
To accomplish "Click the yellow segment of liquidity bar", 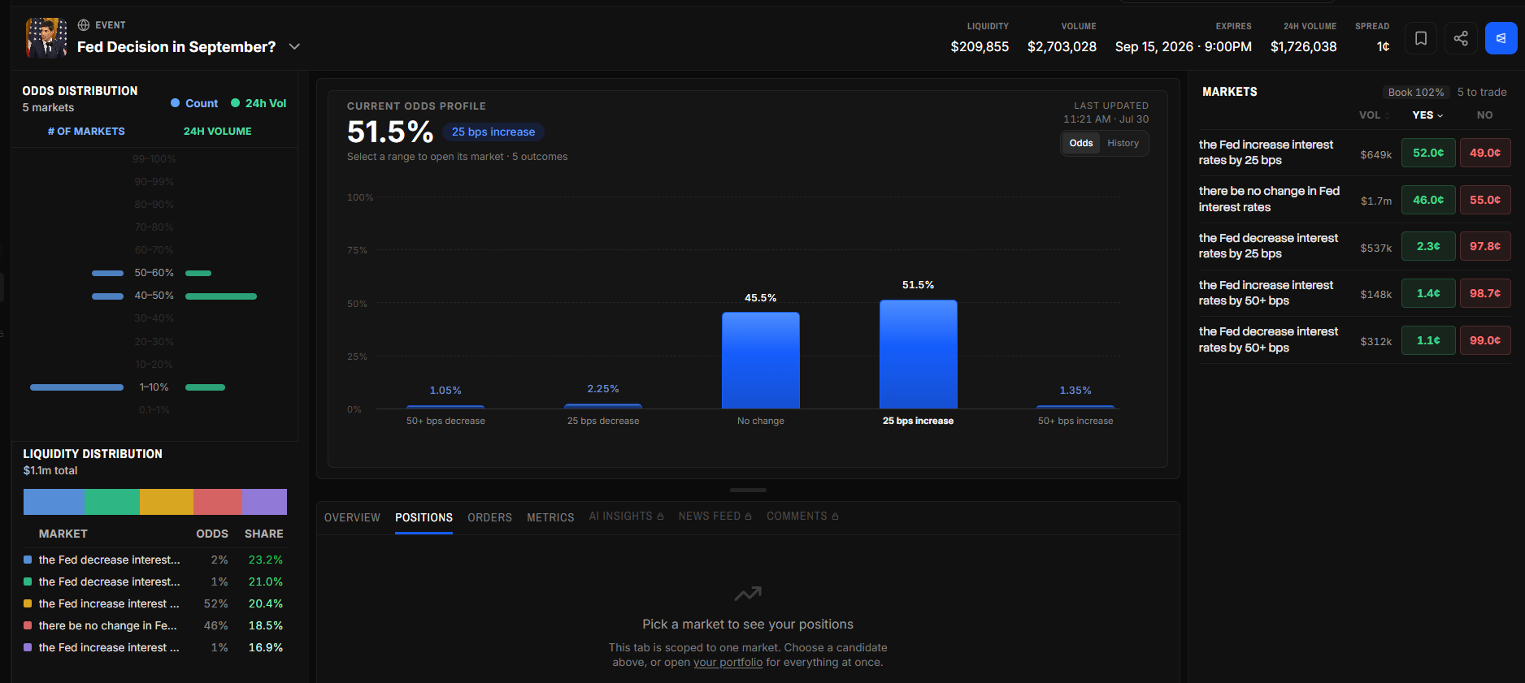I will (167, 502).
